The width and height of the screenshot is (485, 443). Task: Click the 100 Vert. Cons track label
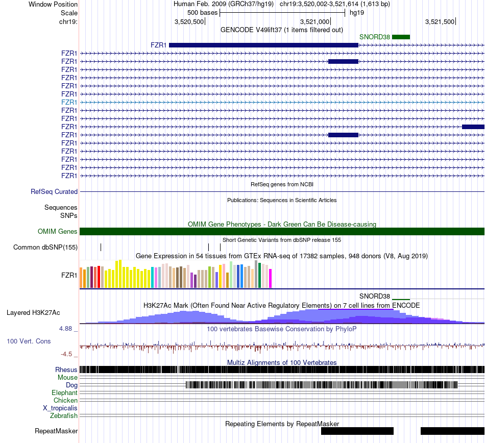pos(29,341)
